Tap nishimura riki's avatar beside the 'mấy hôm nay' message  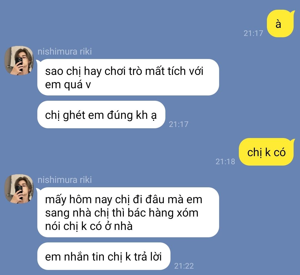[x=19, y=189]
